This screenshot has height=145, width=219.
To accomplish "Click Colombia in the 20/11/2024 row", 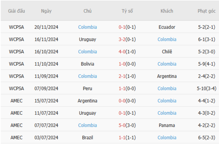I will [x=87, y=27].
